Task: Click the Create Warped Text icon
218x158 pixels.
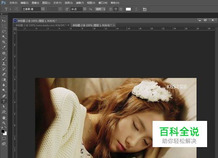Action: (x=136, y=9)
